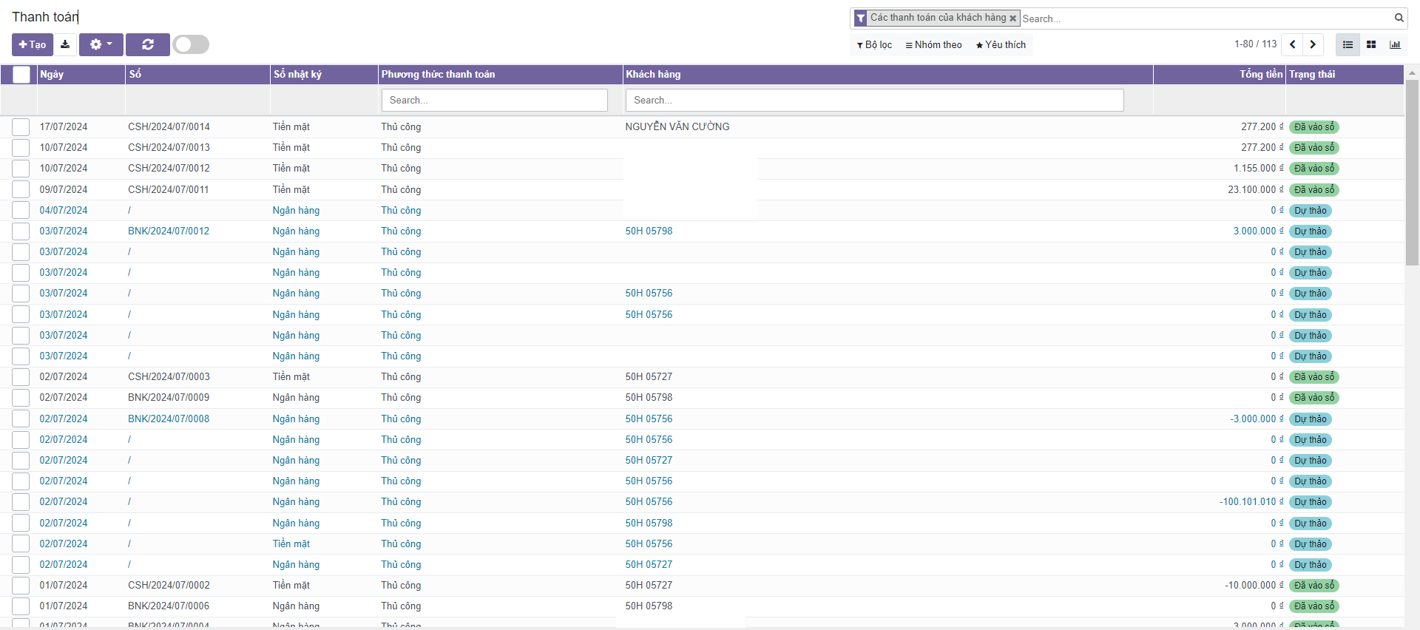Go to the next page of records
This screenshot has height=630, width=1420.
click(1313, 44)
